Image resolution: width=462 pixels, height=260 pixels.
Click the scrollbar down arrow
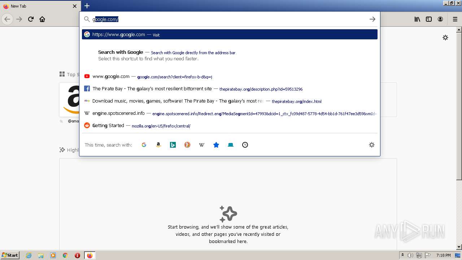(x=459, y=247)
